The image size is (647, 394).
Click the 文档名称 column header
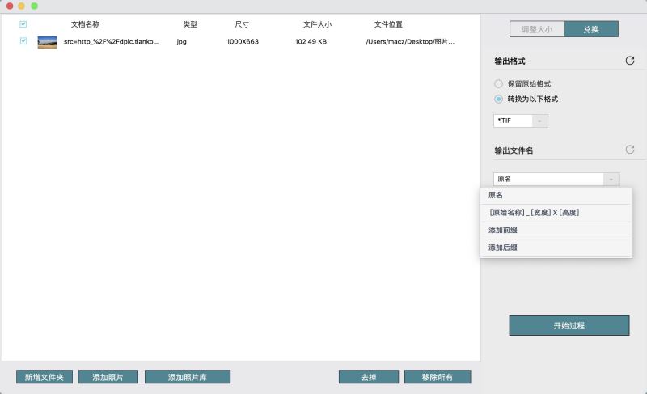click(x=85, y=24)
